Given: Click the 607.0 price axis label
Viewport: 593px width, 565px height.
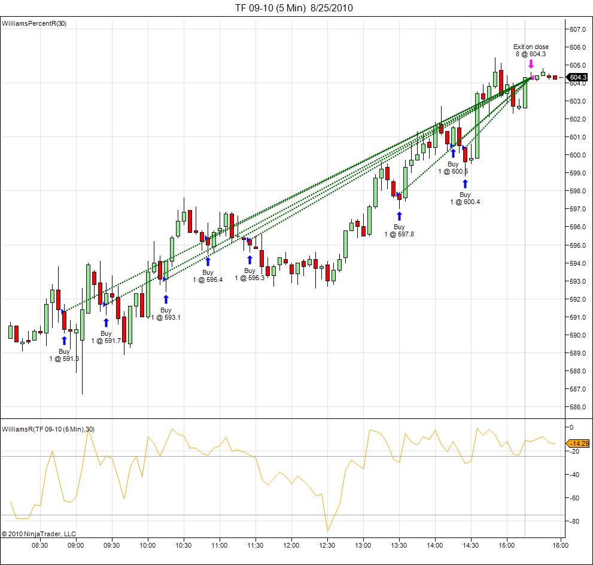Looking at the screenshot, I should 577,29.
